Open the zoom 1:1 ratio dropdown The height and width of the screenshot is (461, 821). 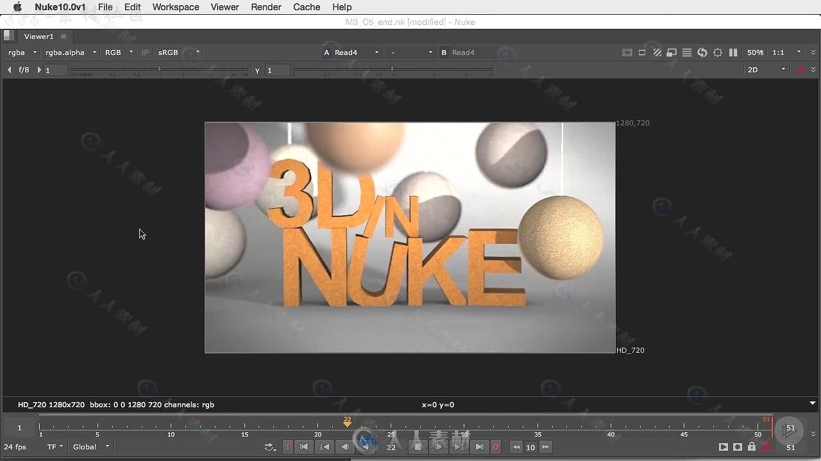click(x=786, y=53)
